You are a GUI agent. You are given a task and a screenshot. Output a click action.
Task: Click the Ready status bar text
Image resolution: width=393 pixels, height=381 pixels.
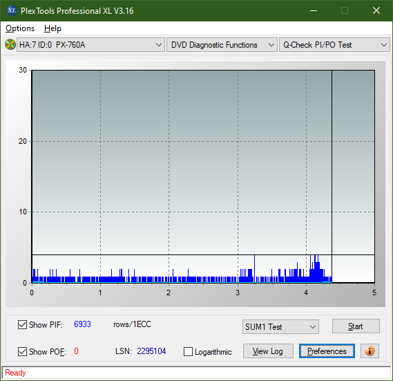click(x=15, y=373)
